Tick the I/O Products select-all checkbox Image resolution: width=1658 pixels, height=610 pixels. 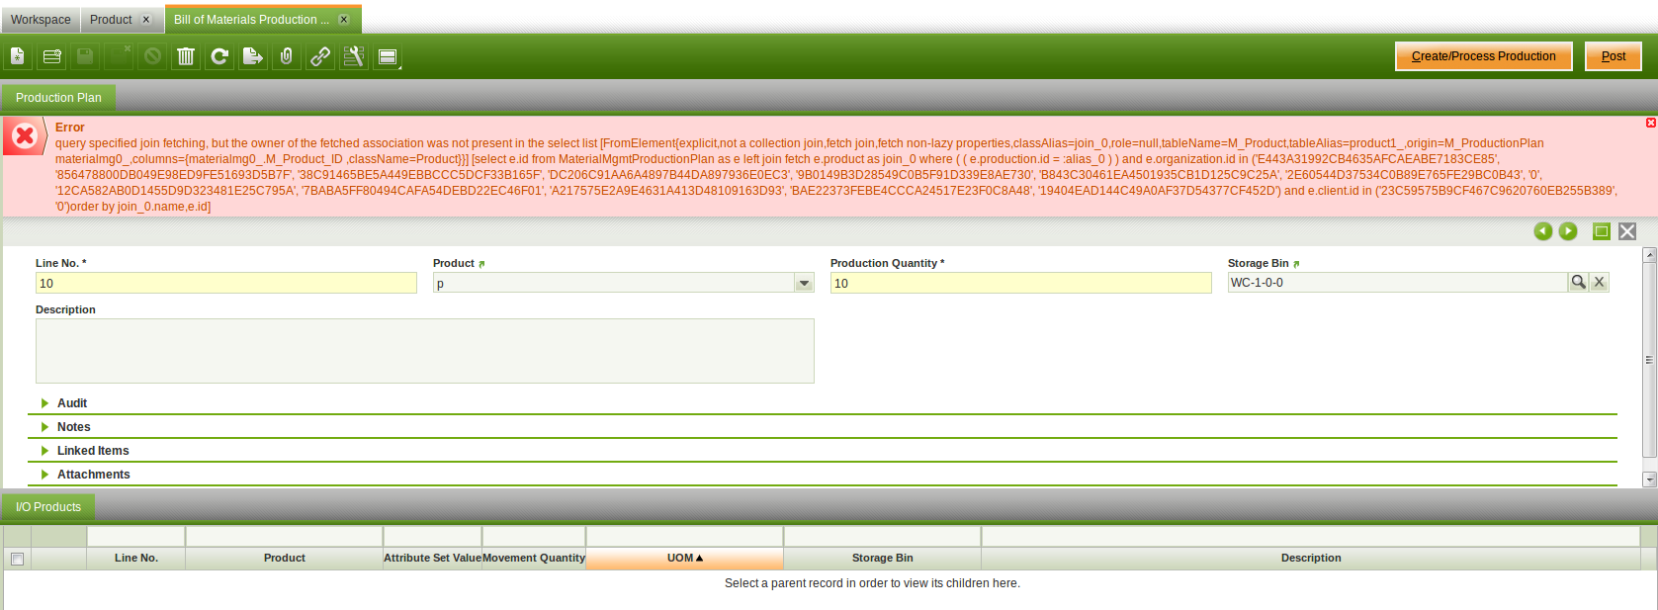tap(17, 559)
